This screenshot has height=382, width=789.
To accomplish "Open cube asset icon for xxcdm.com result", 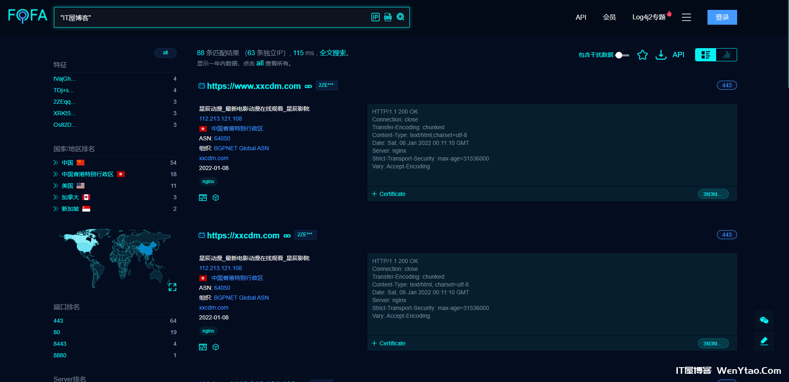I will [x=215, y=347].
